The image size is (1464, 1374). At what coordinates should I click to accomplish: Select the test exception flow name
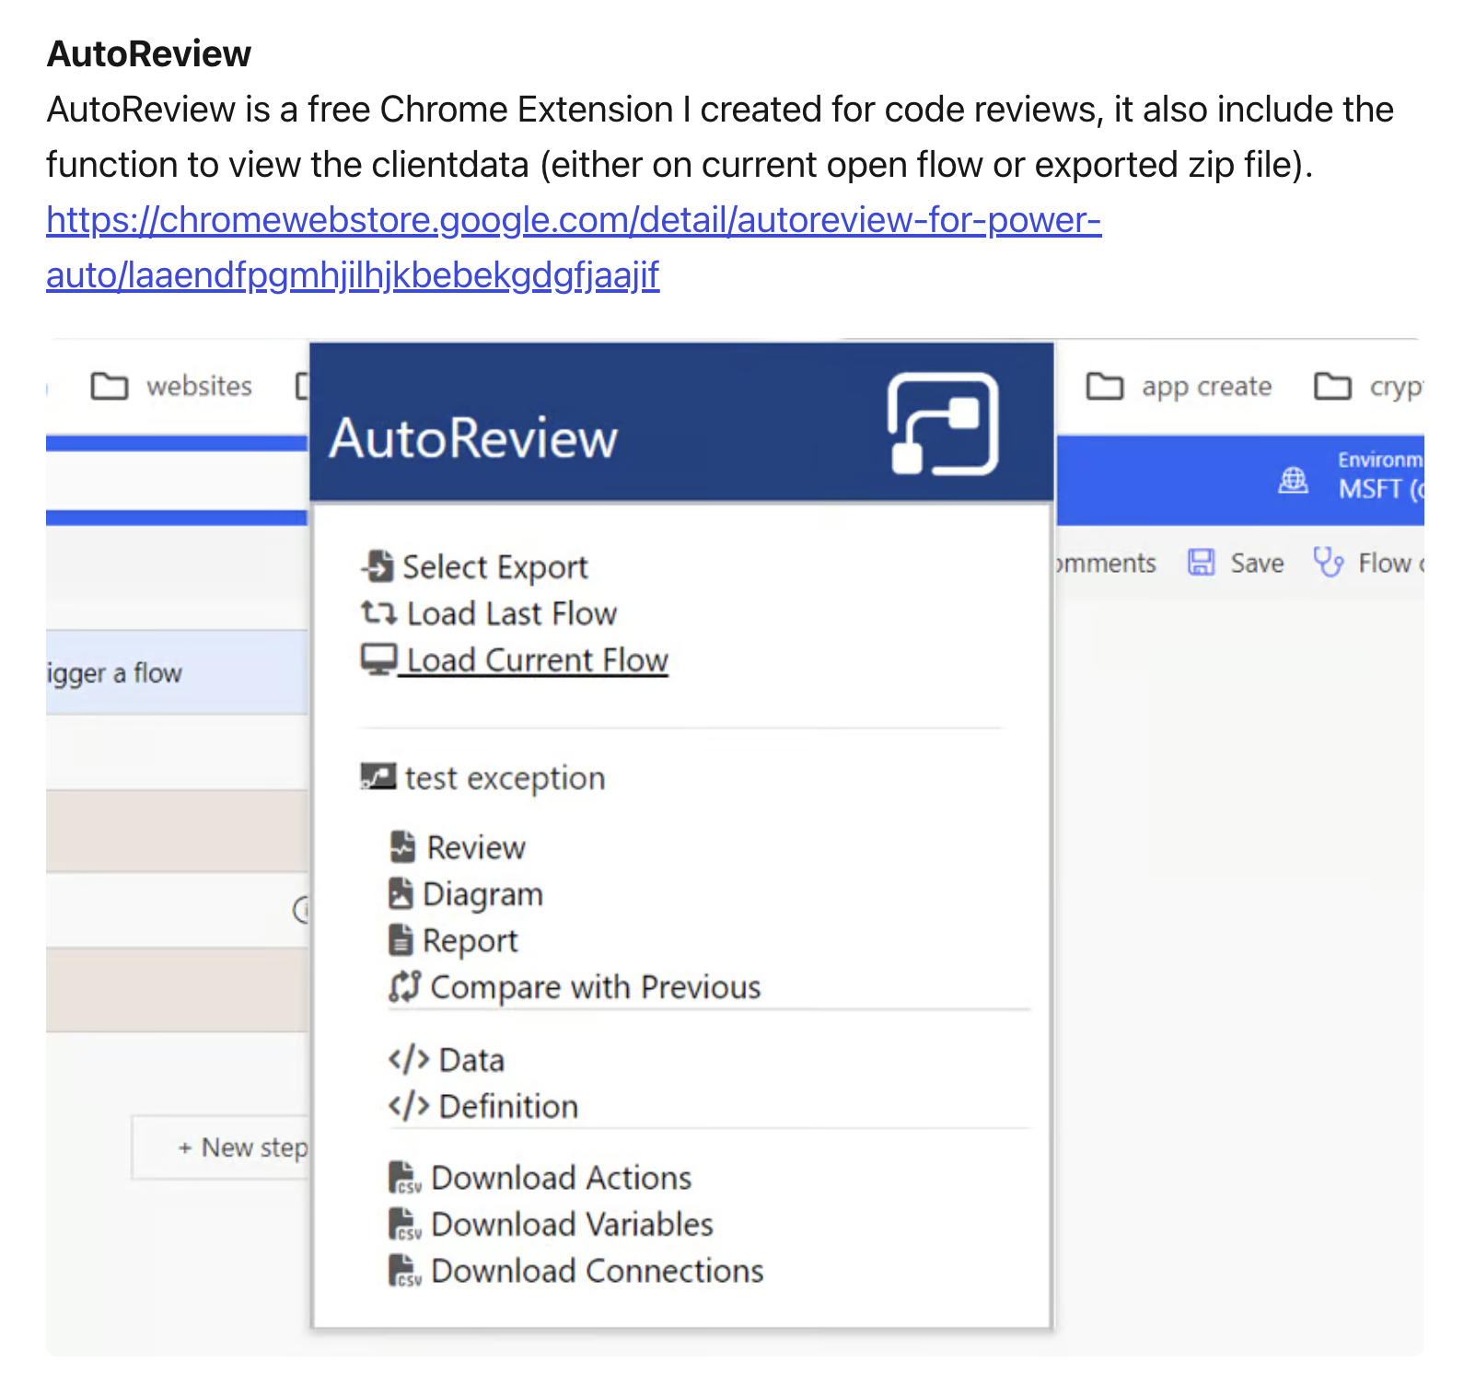click(505, 778)
